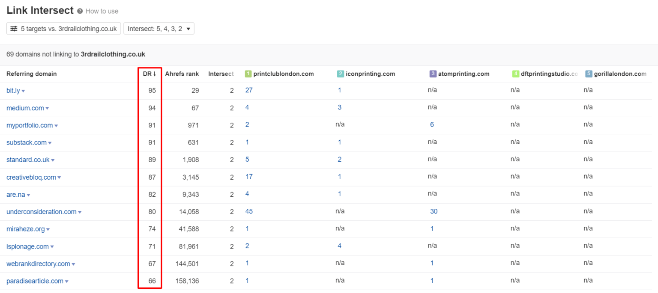Click Referring domain column header
The image size is (658, 293).
click(x=31, y=74)
